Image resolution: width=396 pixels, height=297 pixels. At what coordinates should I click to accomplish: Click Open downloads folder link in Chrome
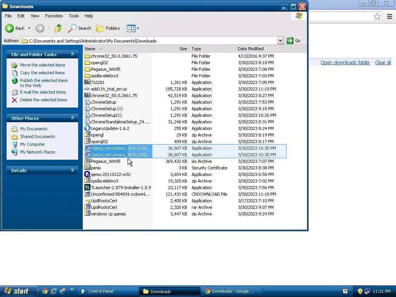coord(345,63)
